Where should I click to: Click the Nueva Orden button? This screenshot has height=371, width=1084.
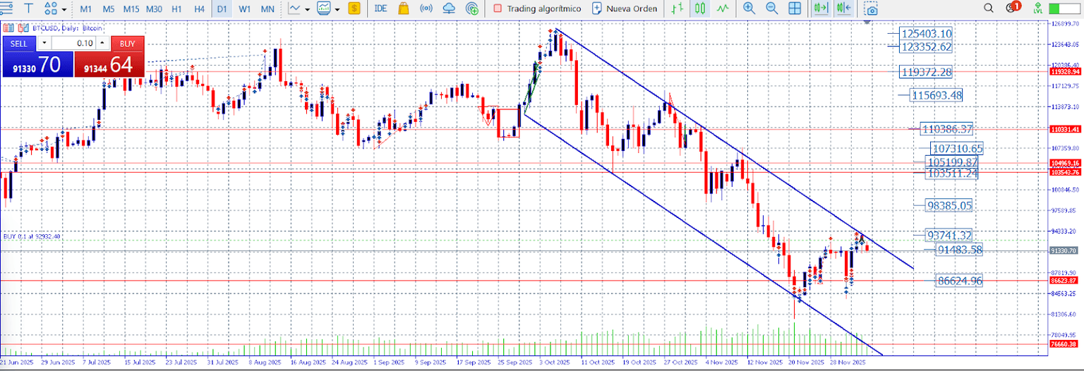(625, 8)
